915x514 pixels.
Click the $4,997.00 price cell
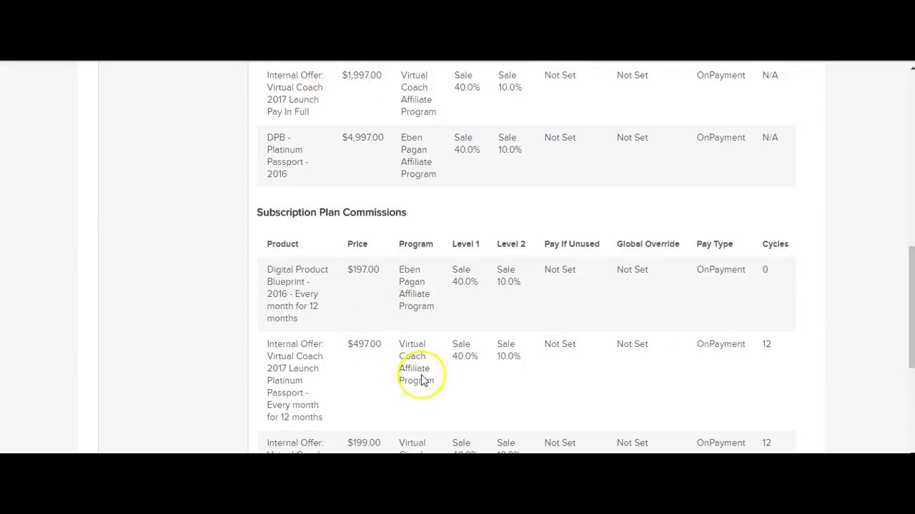coord(362,137)
